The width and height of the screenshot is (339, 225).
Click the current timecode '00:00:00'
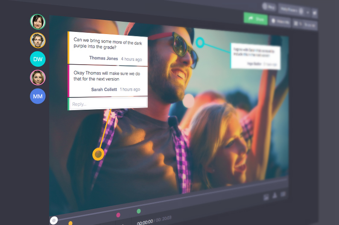point(145,222)
